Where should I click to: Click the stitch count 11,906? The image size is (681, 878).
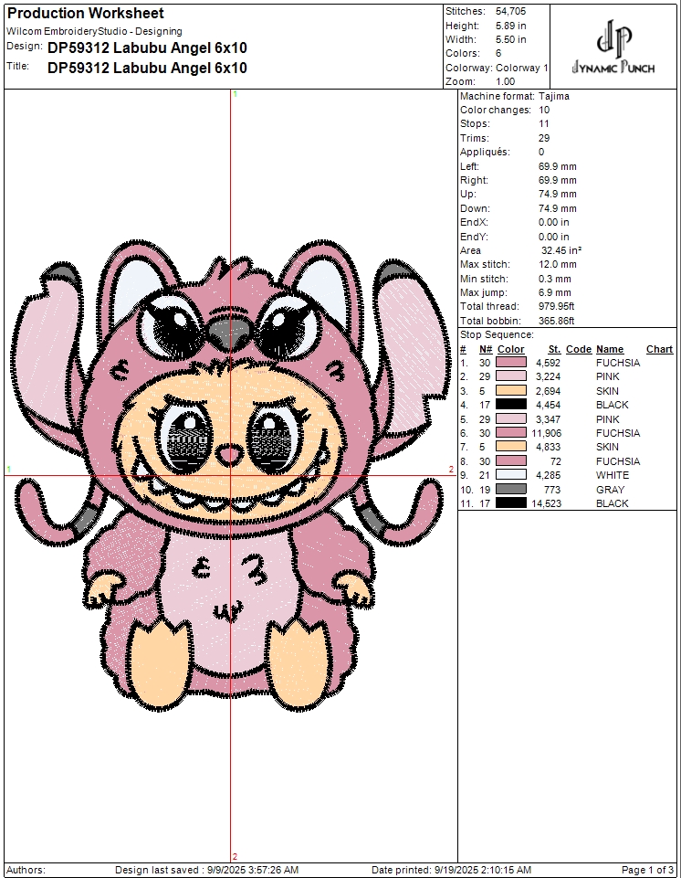[x=546, y=433]
